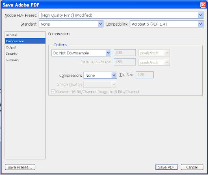Expand the Do Not Downsample dropdown
The width and height of the screenshot is (208, 175).
click(x=81, y=53)
